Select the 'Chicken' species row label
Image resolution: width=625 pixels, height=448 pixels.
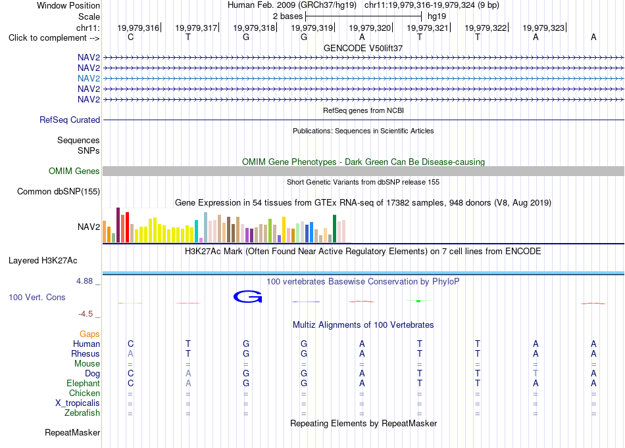(x=84, y=393)
